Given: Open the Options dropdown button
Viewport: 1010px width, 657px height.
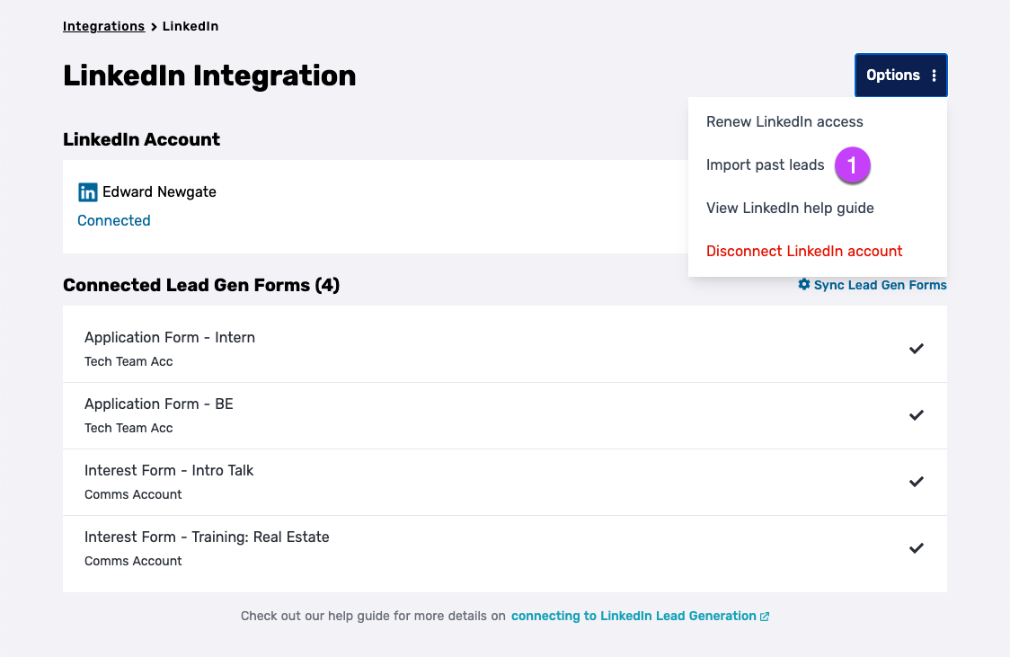Looking at the screenshot, I should 900,75.
